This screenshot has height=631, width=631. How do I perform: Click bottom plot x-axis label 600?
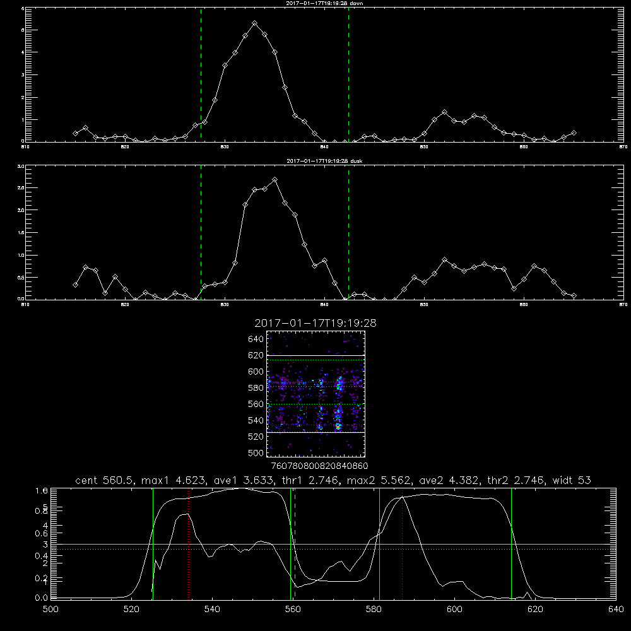pos(455,610)
